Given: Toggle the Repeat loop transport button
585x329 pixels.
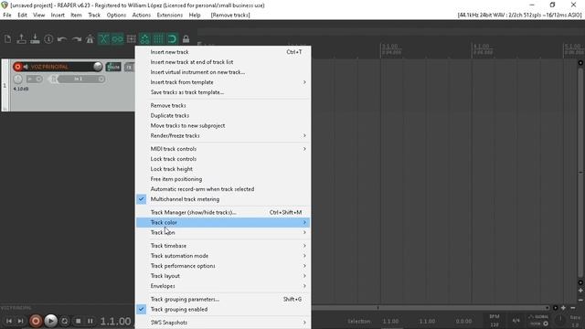Looking at the screenshot, I should [65, 321].
